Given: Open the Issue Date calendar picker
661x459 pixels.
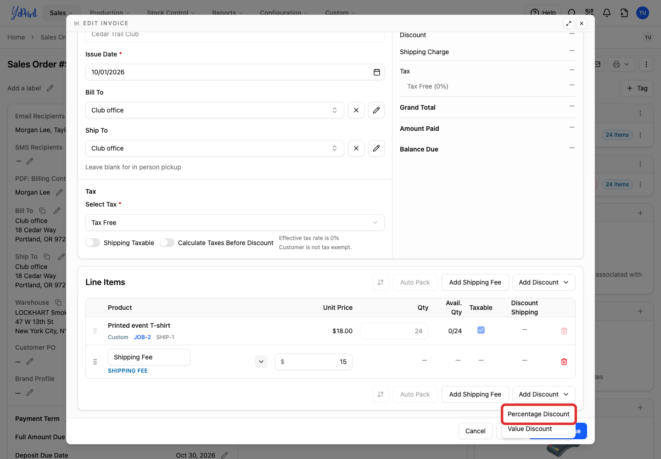Looking at the screenshot, I should [x=376, y=72].
